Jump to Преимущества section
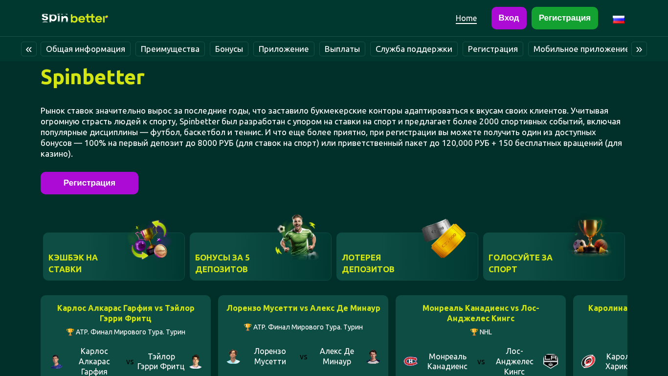Viewport: 668px width, 376px height. click(x=170, y=49)
